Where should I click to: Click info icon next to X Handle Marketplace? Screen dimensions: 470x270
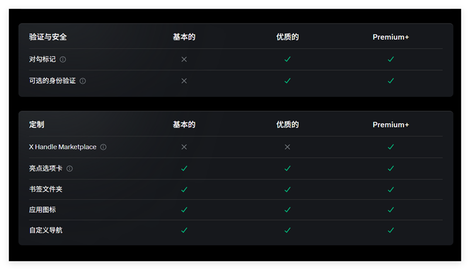pos(103,147)
